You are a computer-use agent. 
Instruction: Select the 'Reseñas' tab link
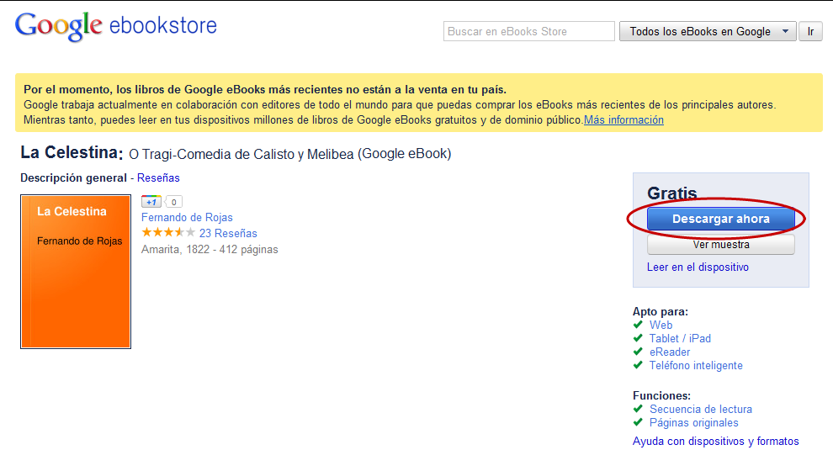tap(158, 178)
